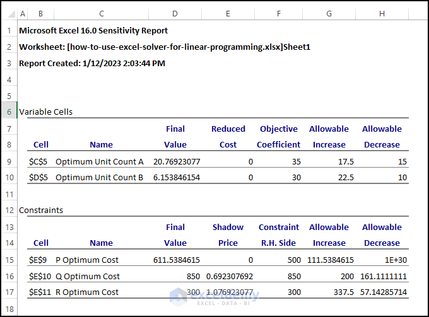Click the 'Constraint' header cell
The height and width of the screenshot is (317, 429).
coord(279,227)
